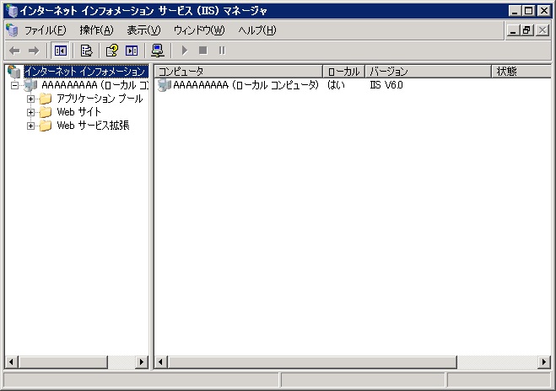Open the 操作(A) menu
Viewport: 556px width, 391px height.
[95, 30]
